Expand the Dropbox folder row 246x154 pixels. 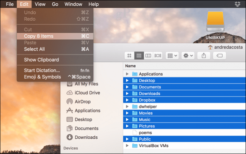click(127, 100)
